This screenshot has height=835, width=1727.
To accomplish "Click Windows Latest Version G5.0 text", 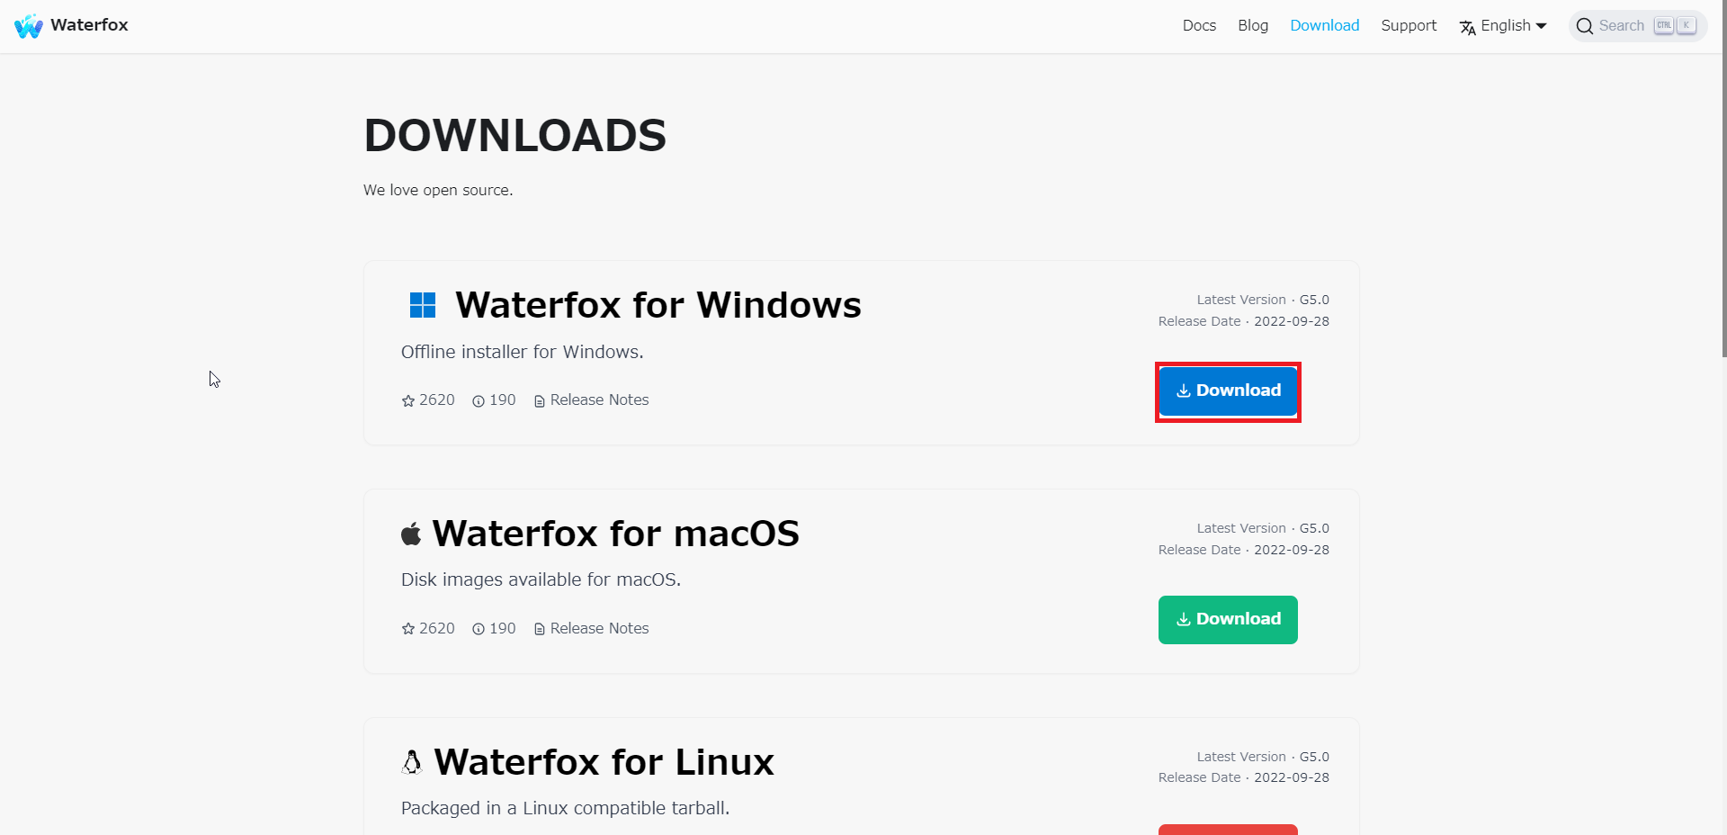I will pyautogui.click(x=1263, y=300).
